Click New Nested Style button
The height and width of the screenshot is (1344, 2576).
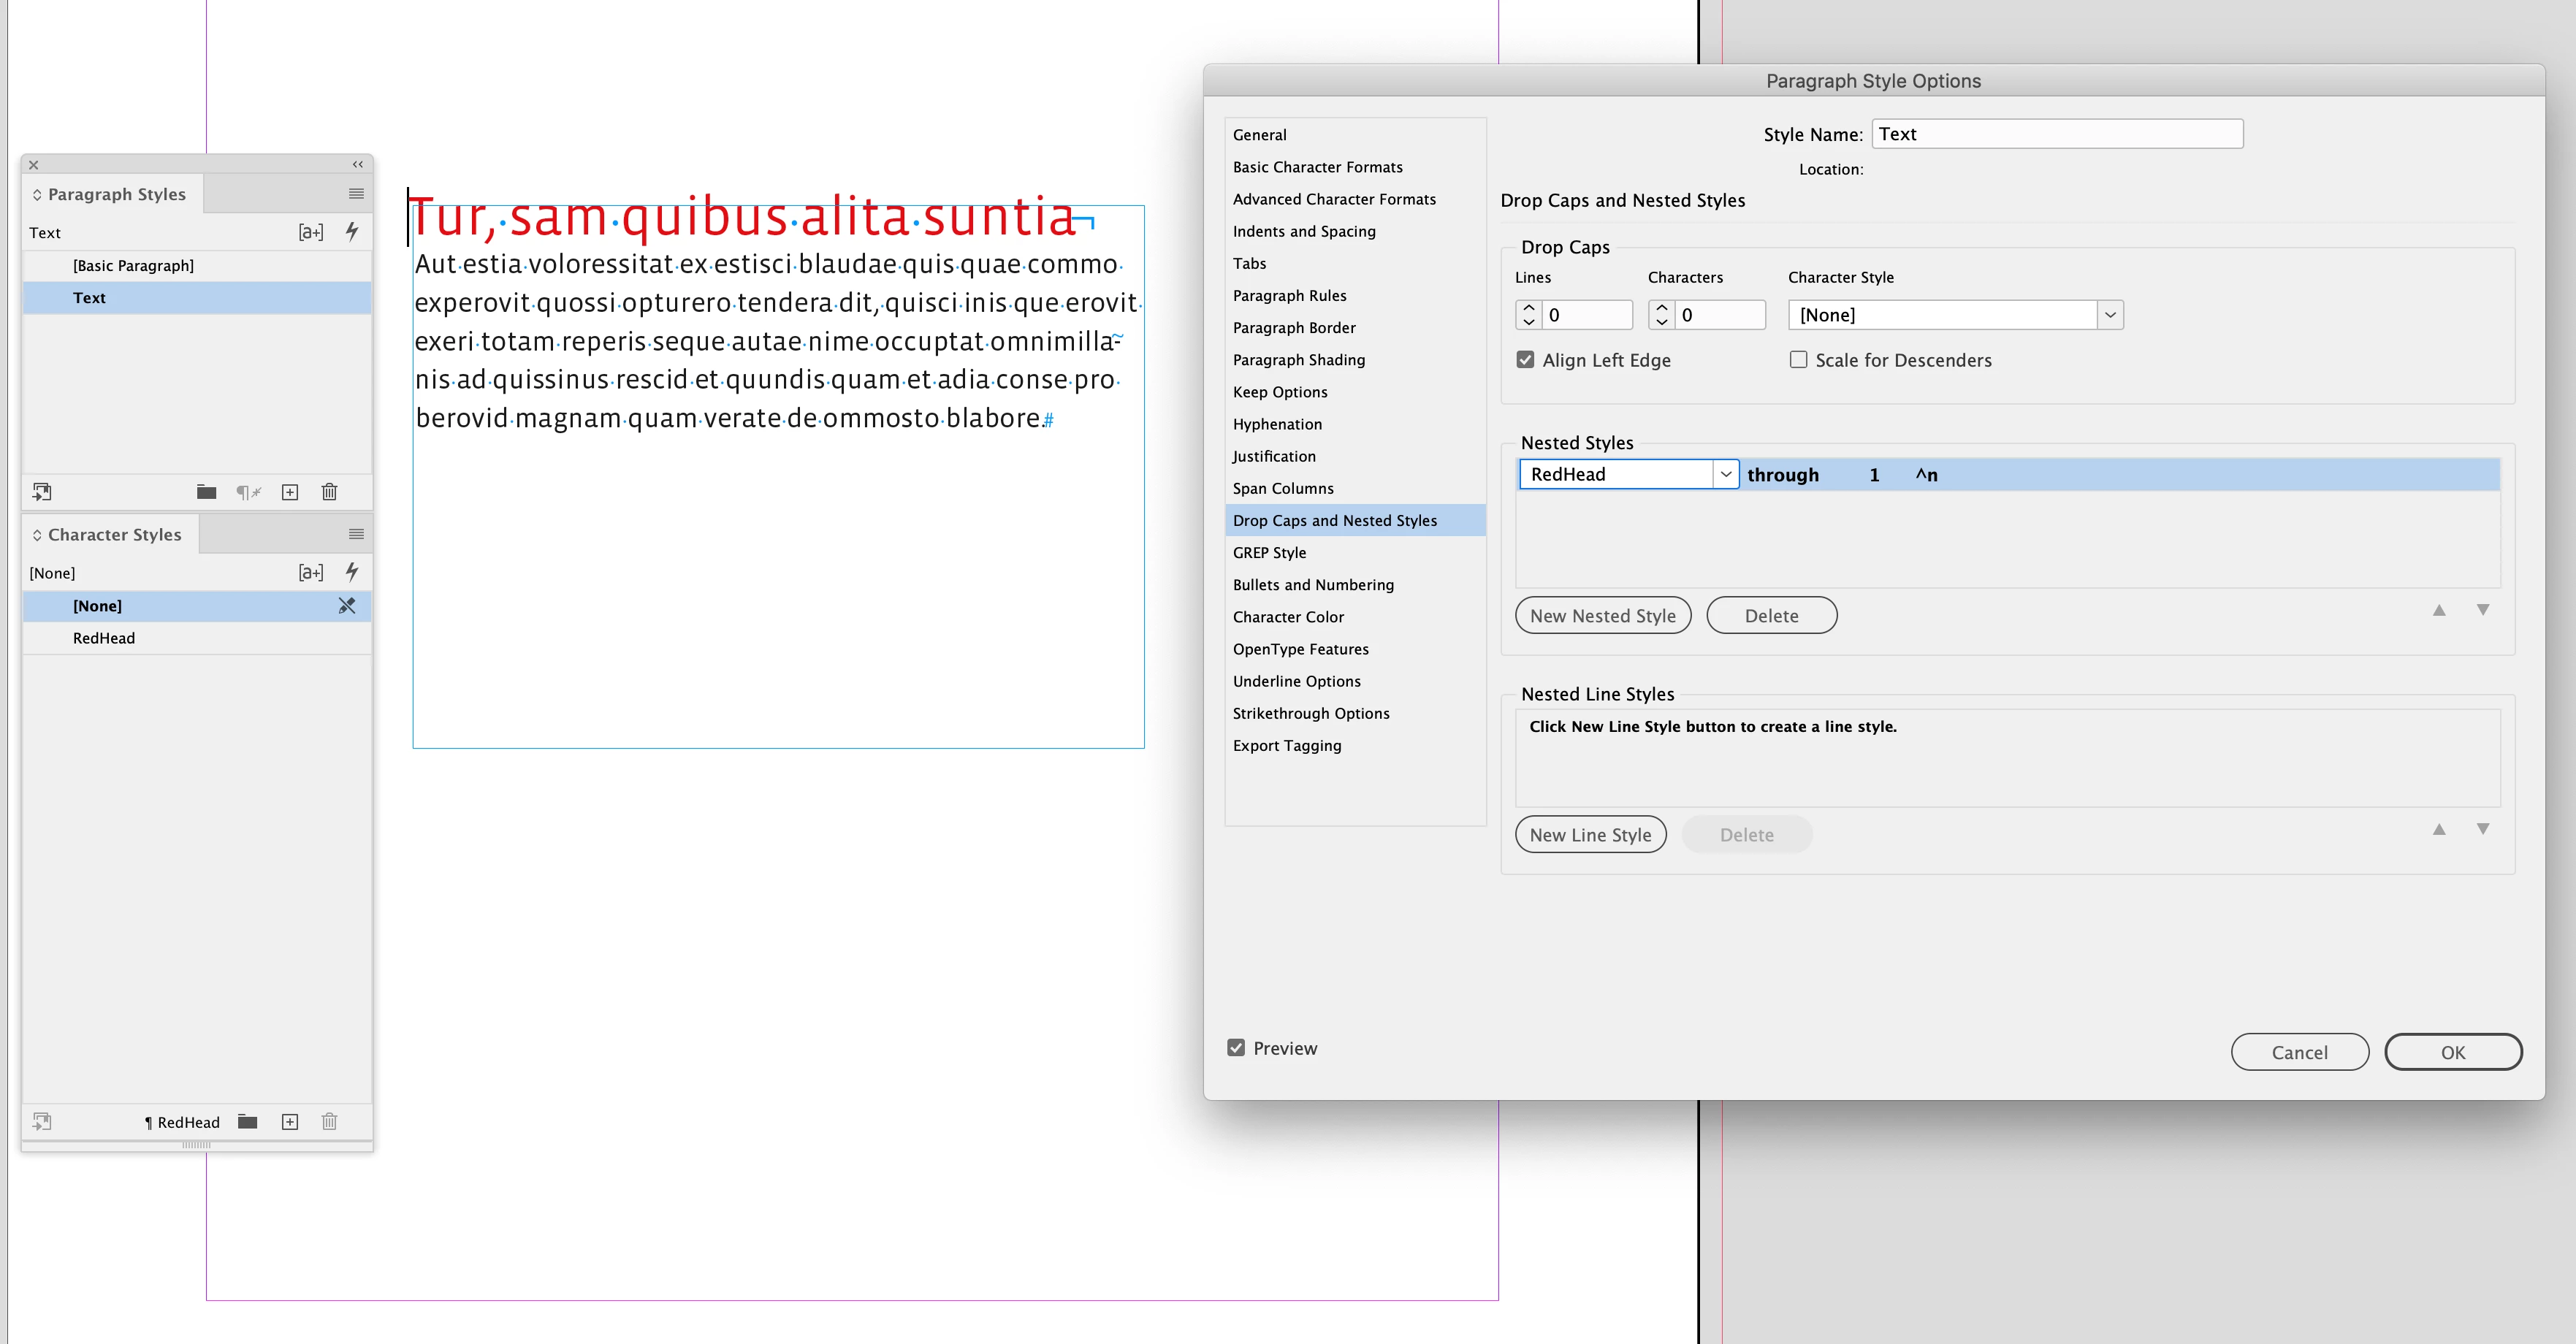(1602, 616)
